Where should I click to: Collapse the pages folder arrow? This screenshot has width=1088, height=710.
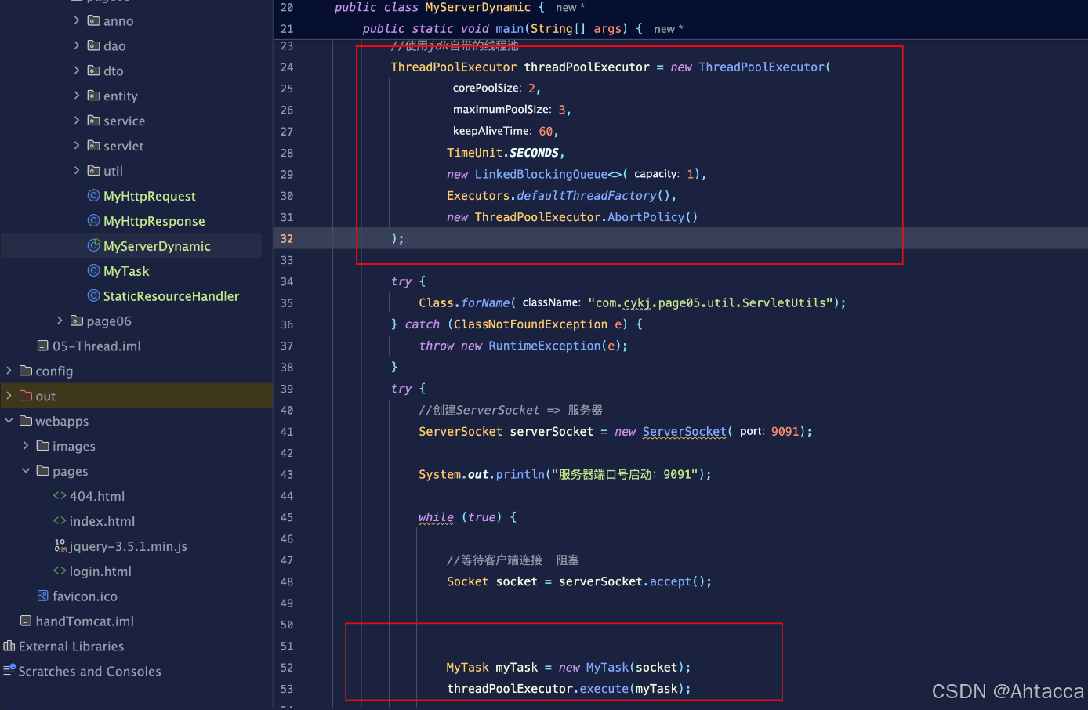[x=26, y=471]
